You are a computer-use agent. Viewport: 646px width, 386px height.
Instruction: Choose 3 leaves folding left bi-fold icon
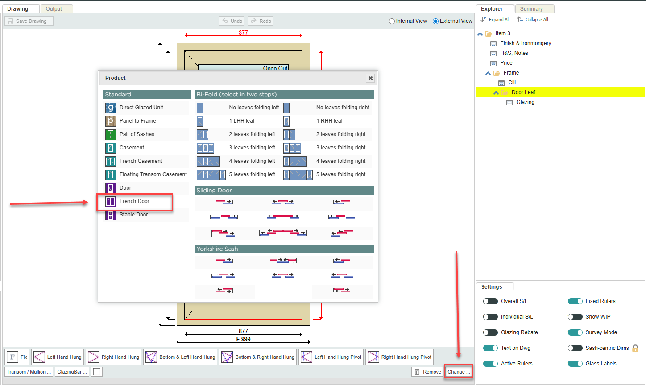click(205, 148)
